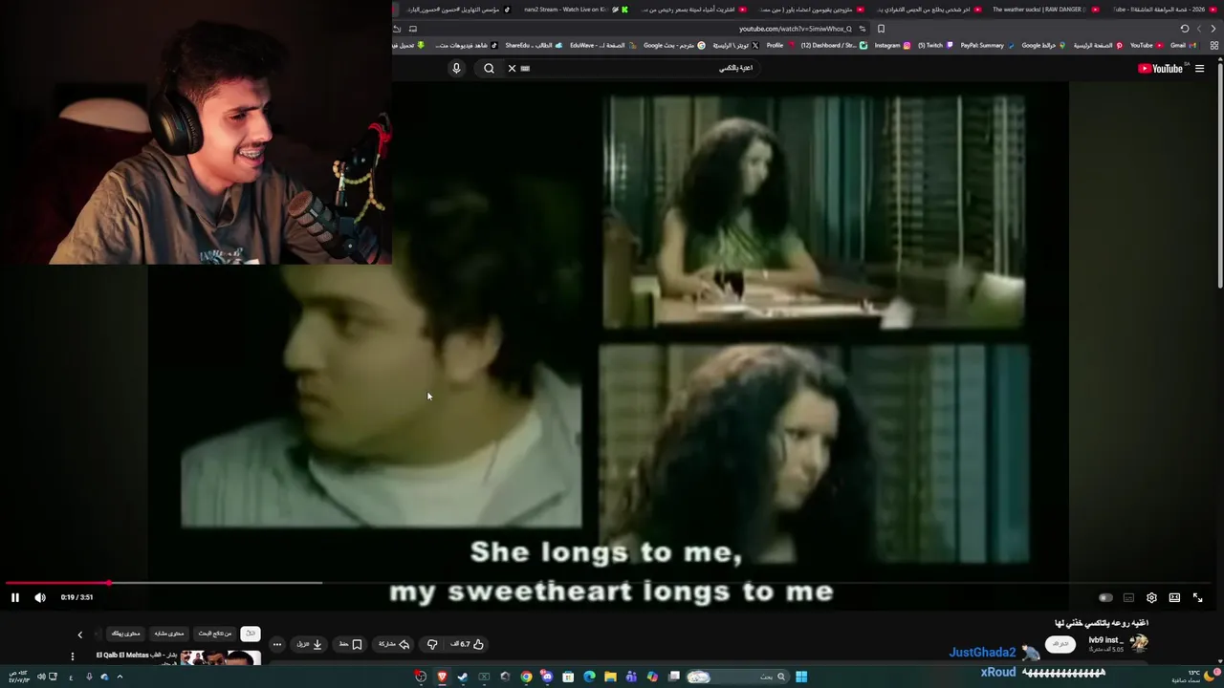Download the video with the تنزيل button
This screenshot has height=688, width=1224.
(309, 644)
